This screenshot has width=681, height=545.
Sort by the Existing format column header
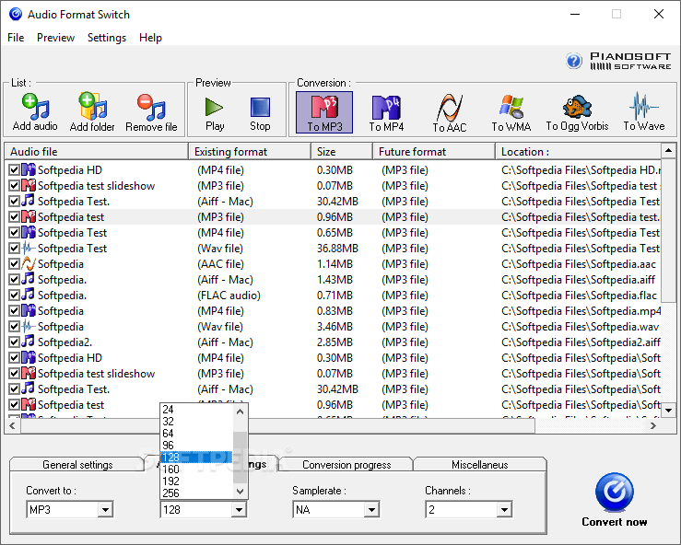[250, 151]
